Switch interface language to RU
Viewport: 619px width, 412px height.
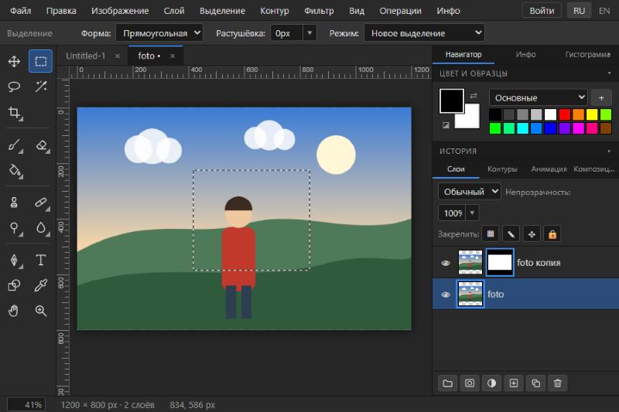click(579, 11)
